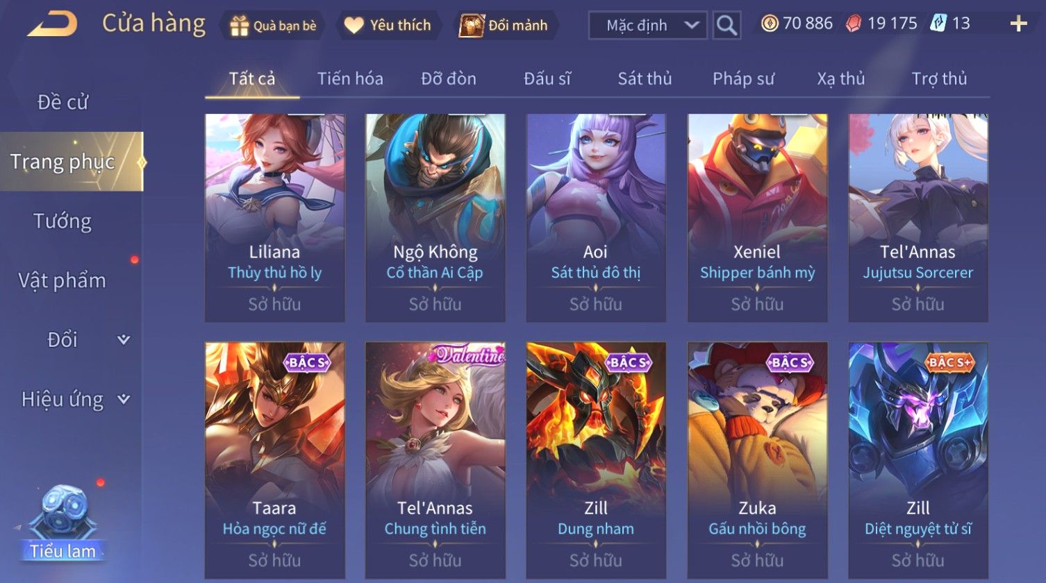This screenshot has height=583, width=1046.
Task: Open Liliana Thủy thủ hồ ly skin card
Action: pyautogui.click(x=274, y=218)
